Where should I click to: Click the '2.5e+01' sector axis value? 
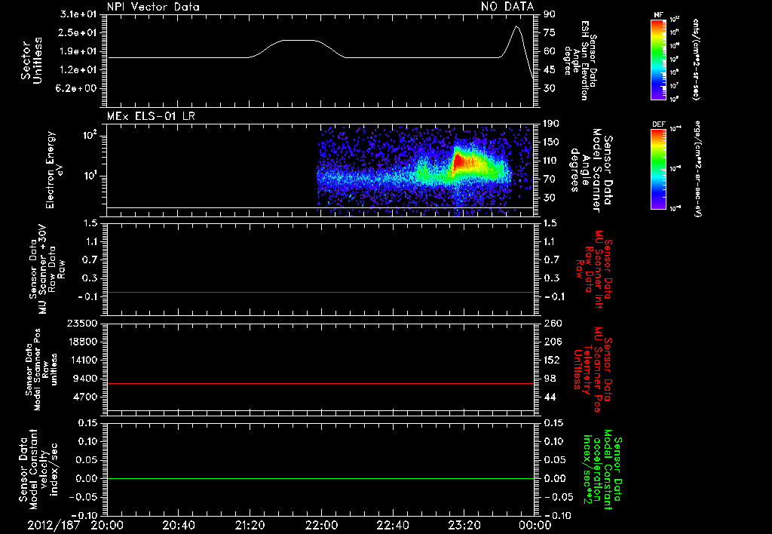coord(78,32)
